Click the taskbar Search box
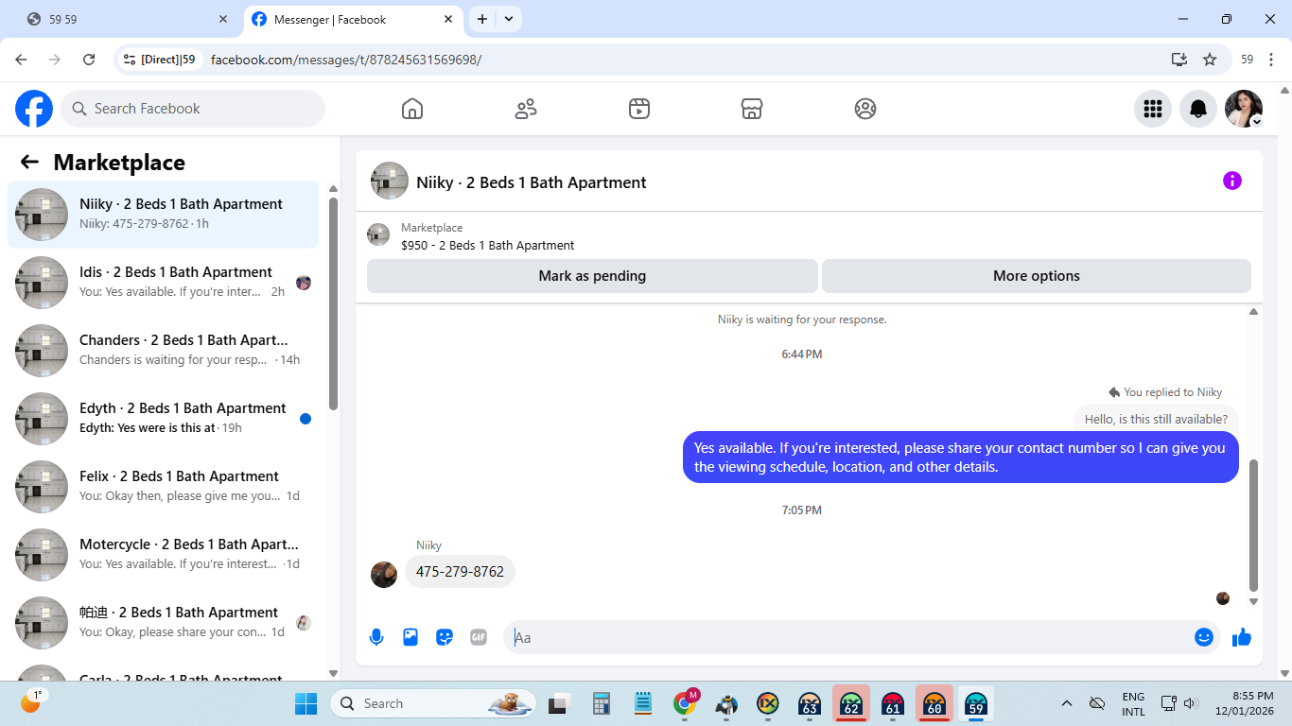The height and width of the screenshot is (726, 1292). [433, 703]
